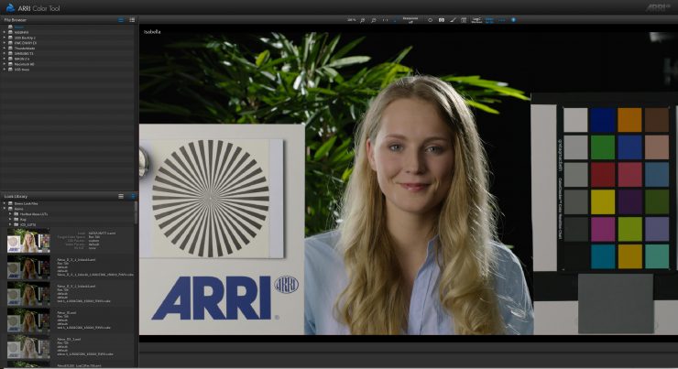The width and height of the screenshot is (678, 369).
Task: Click the snapshot camera icon in toolbar
Action: pyautogui.click(x=442, y=19)
